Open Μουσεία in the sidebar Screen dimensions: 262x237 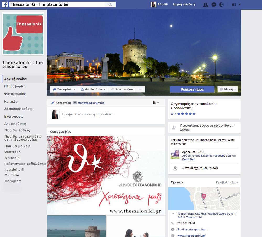pos(12,158)
